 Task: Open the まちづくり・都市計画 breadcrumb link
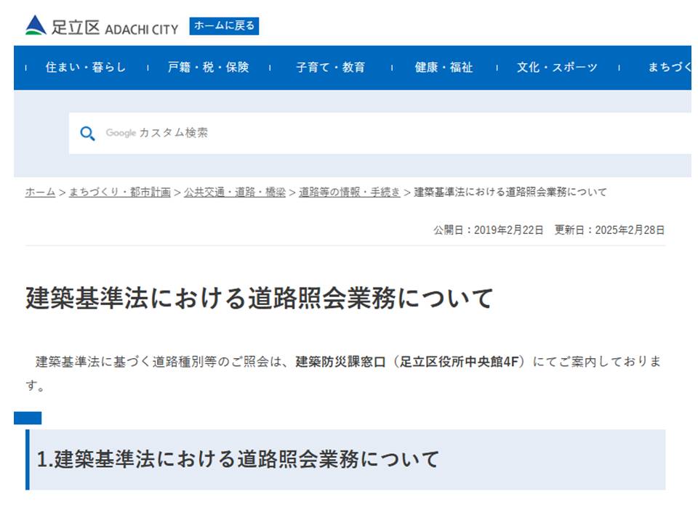pyautogui.click(x=120, y=192)
